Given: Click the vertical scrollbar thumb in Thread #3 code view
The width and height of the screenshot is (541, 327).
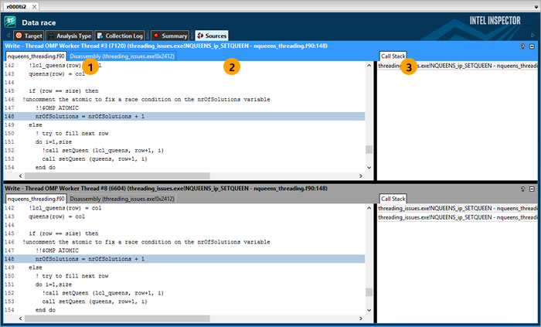Looking at the screenshot, I should point(369,149).
